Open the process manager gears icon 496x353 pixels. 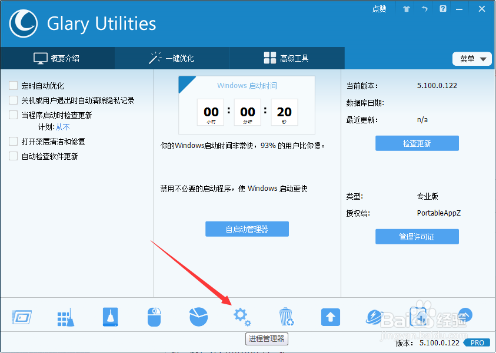242,317
